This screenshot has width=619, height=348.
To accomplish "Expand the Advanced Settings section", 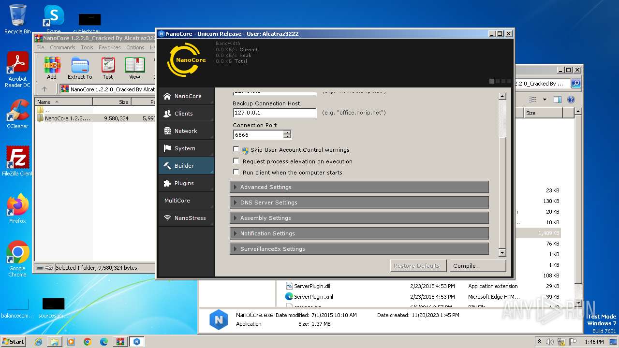I will click(x=359, y=187).
